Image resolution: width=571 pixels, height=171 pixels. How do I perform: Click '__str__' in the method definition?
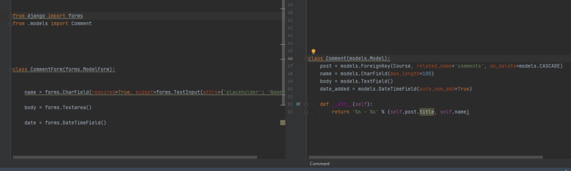tap(342, 104)
